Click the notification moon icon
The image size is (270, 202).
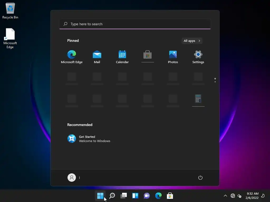pos(263,196)
